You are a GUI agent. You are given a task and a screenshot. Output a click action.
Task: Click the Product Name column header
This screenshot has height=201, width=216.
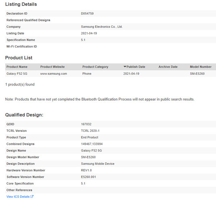coord(17,67)
